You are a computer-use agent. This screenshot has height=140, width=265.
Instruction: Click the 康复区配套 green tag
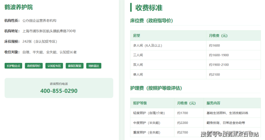click(x=74, y=66)
